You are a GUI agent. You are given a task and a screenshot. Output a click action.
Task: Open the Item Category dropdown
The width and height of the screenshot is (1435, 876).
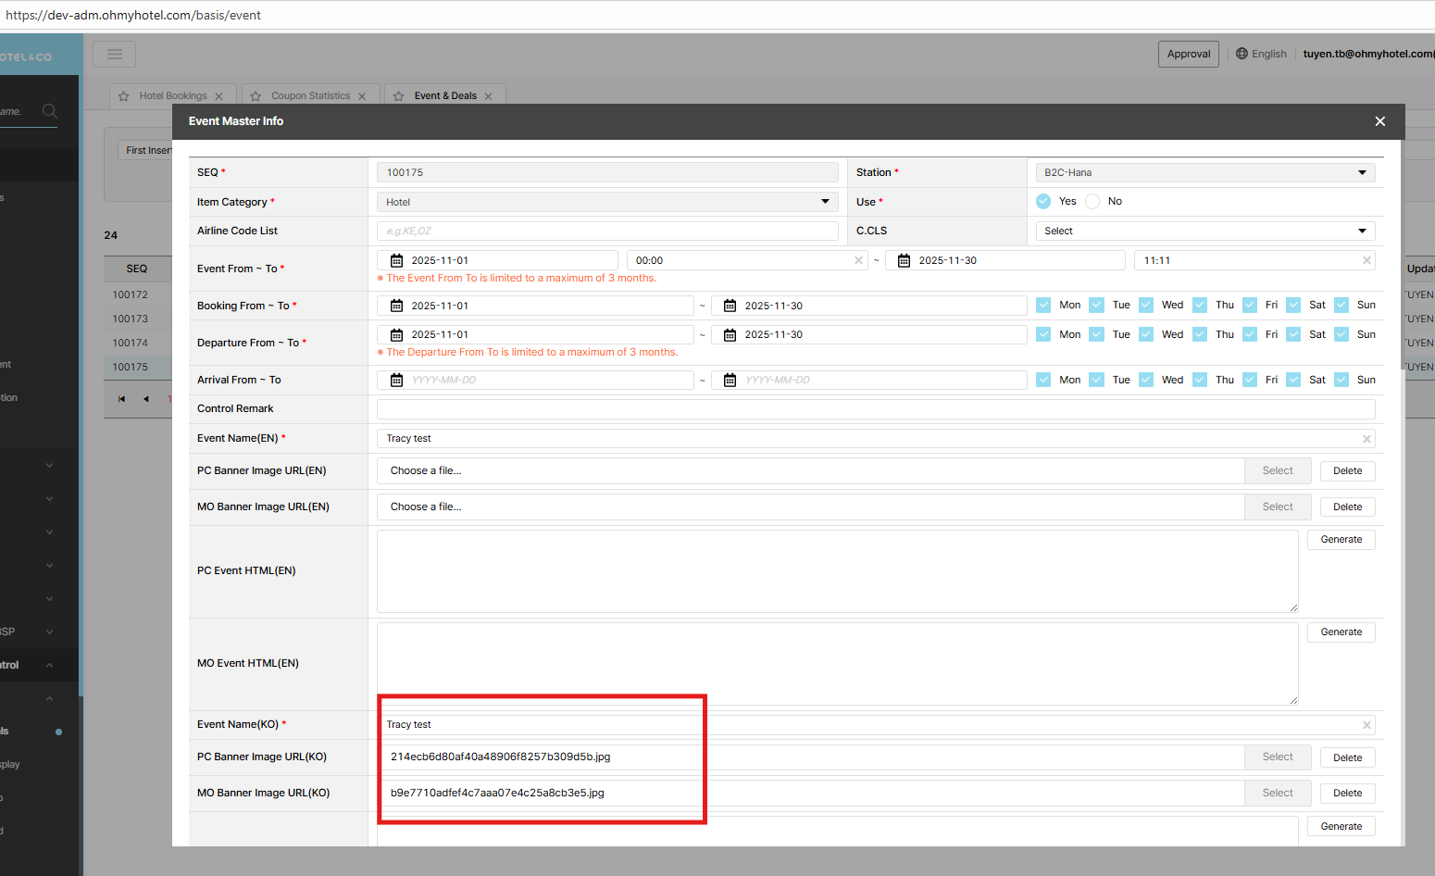point(607,202)
